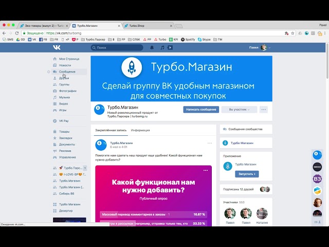Switch to the Информация tab
The width and height of the screenshot is (329, 247).
pyautogui.click(x=140, y=130)
